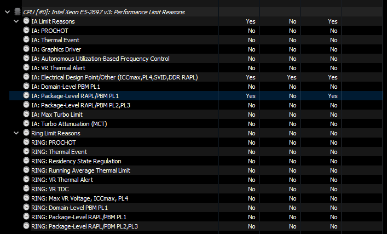Viewport: 387px width, 234px height.
Task: Select the CPU [#0]: Intel Xeon E5-2697 v3 header
Action: (x=104, y=12)
